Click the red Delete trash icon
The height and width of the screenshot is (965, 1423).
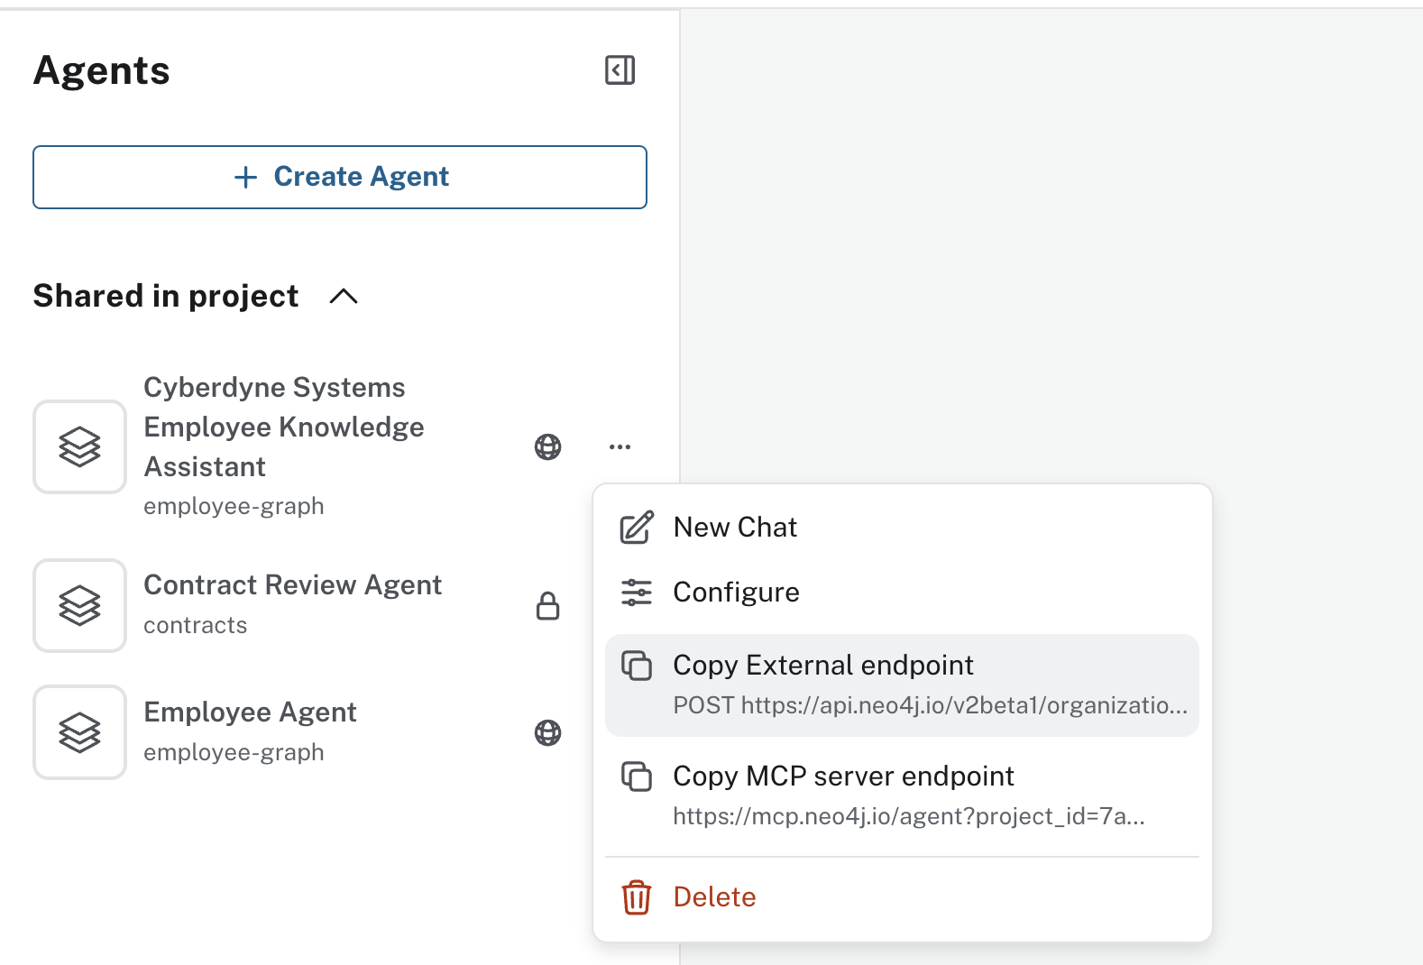coord(637,897)
